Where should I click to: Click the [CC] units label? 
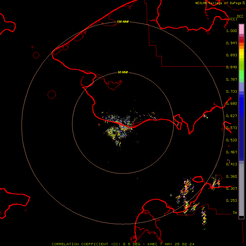[233, 19]
